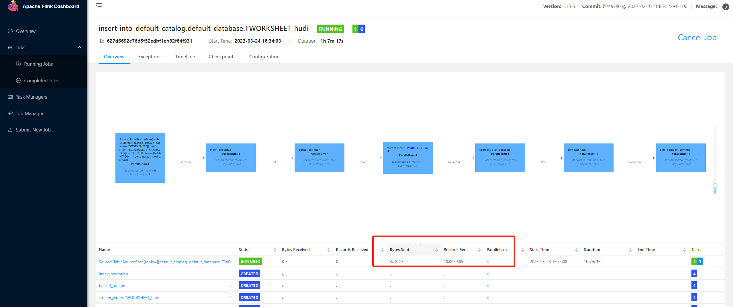The image size is (733, 307).
Task: Click the graph zoom slider handle
Action: point(715,186)
